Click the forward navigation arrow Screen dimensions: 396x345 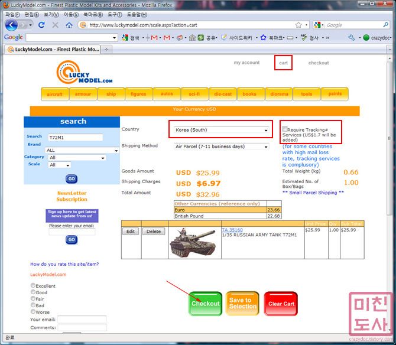tap(23, 25)
